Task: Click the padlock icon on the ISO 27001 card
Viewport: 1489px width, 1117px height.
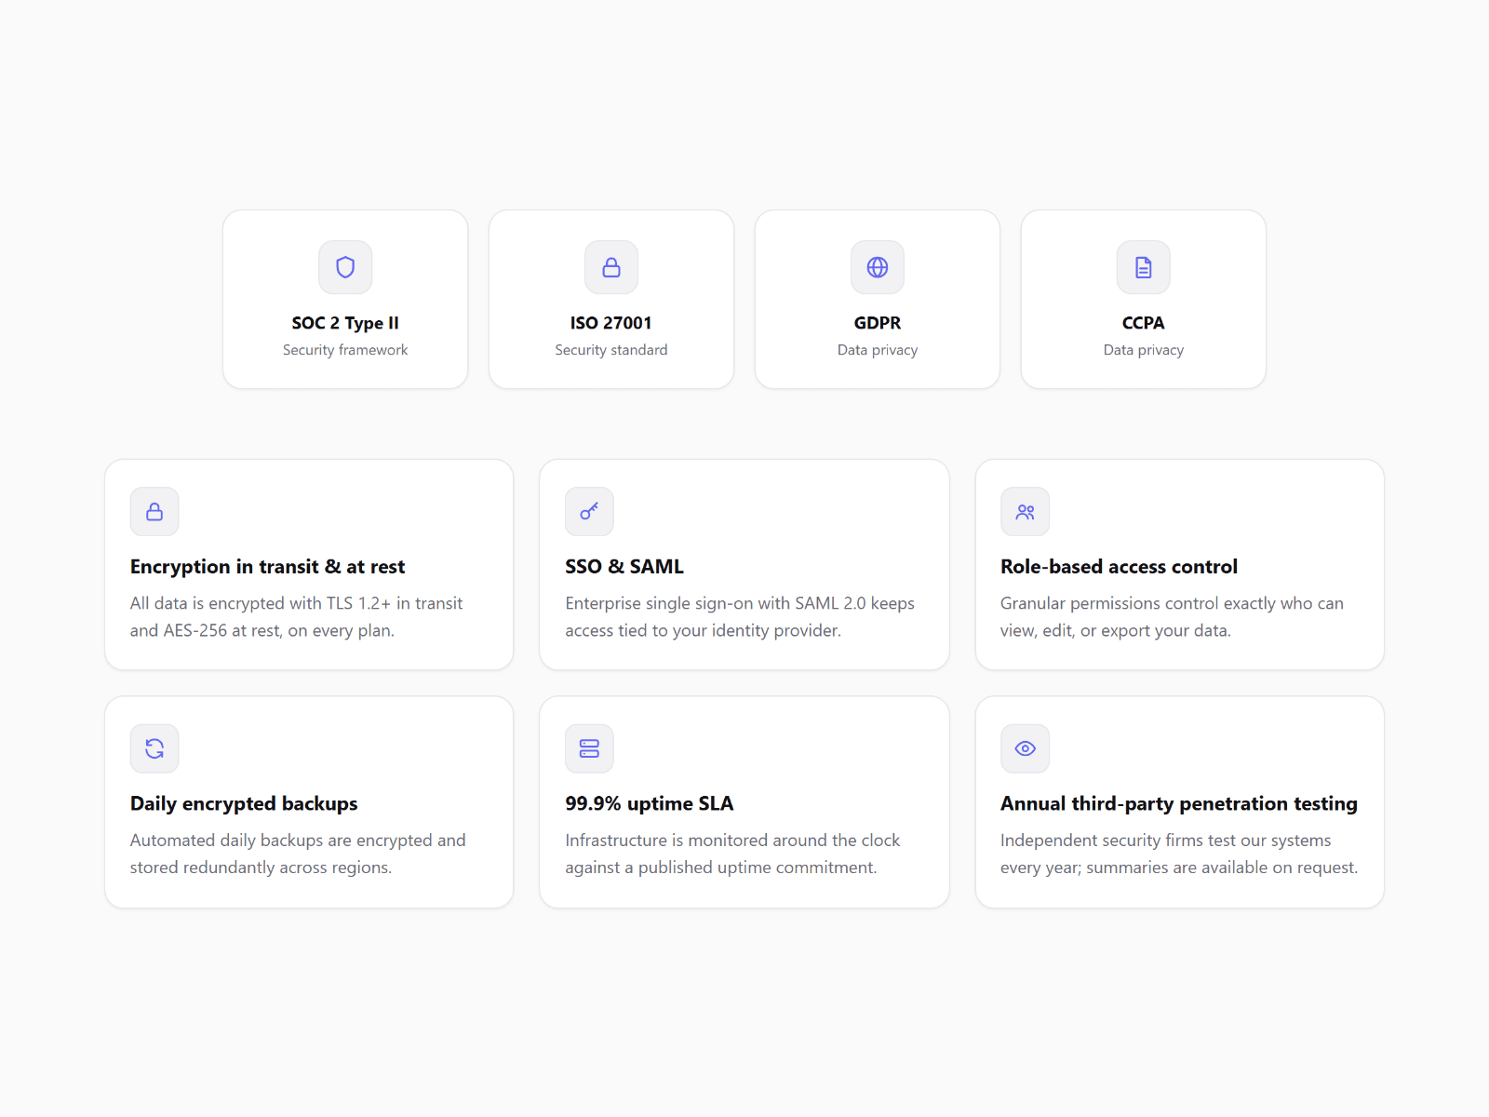Action: tap(611, 267)
